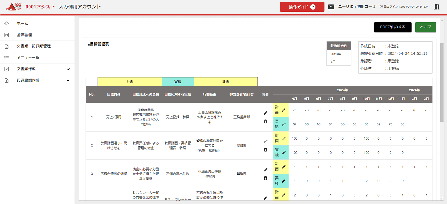Screen dimensions: 447x204
Task: Click the 文書類・記録類管理 document icon
Action: 7,46
